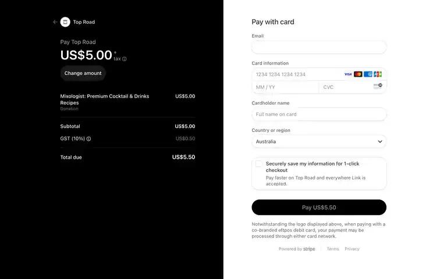Image resolution: width=447 pixels, height=279 pixels.
Task: Click the Powered by Stripe link
Action: tap(297, 249)
